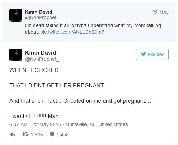Click the Kiran David name in main tweet

pos(41,53)
